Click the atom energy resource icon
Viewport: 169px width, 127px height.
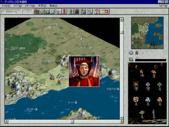pyautogui.click(x=136, y=84)
